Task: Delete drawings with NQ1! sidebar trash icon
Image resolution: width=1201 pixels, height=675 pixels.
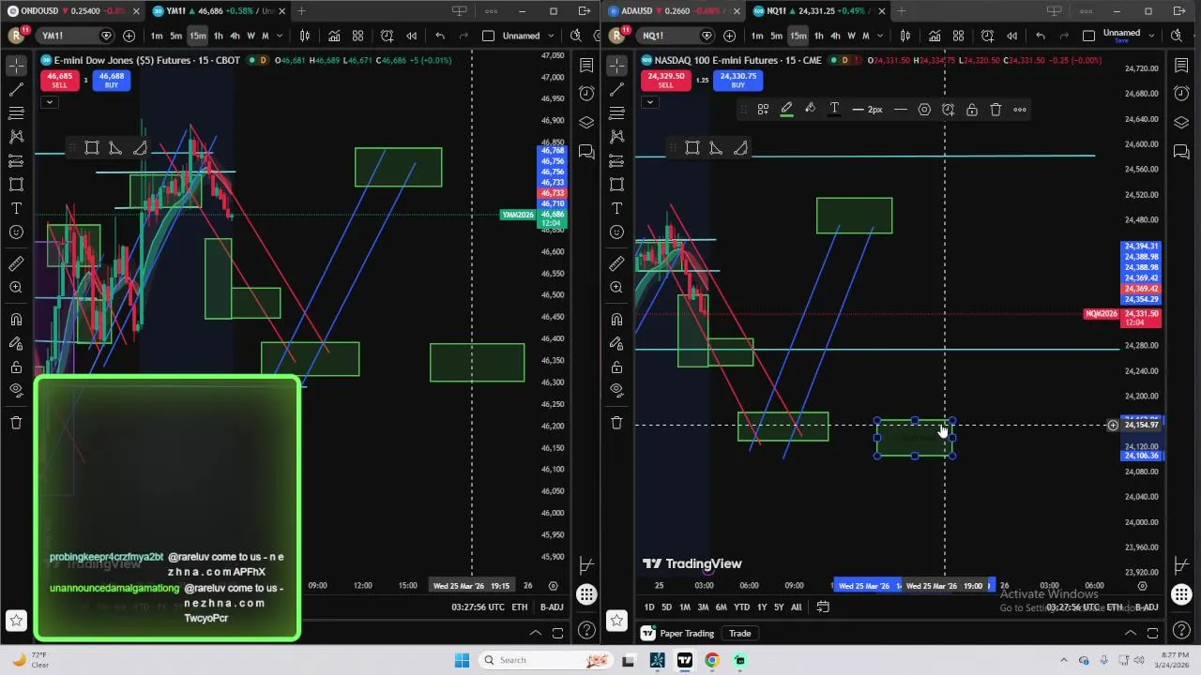Action: point(616,423)
